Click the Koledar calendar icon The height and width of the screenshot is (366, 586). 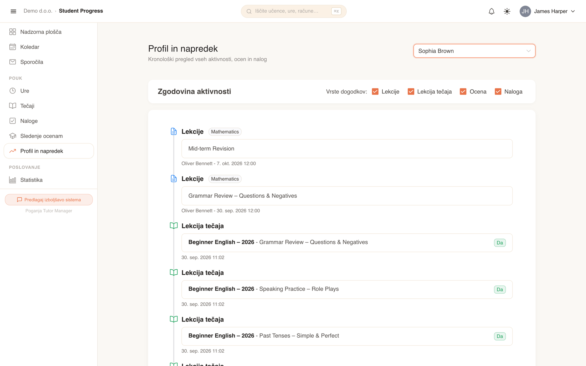point(13,47)
